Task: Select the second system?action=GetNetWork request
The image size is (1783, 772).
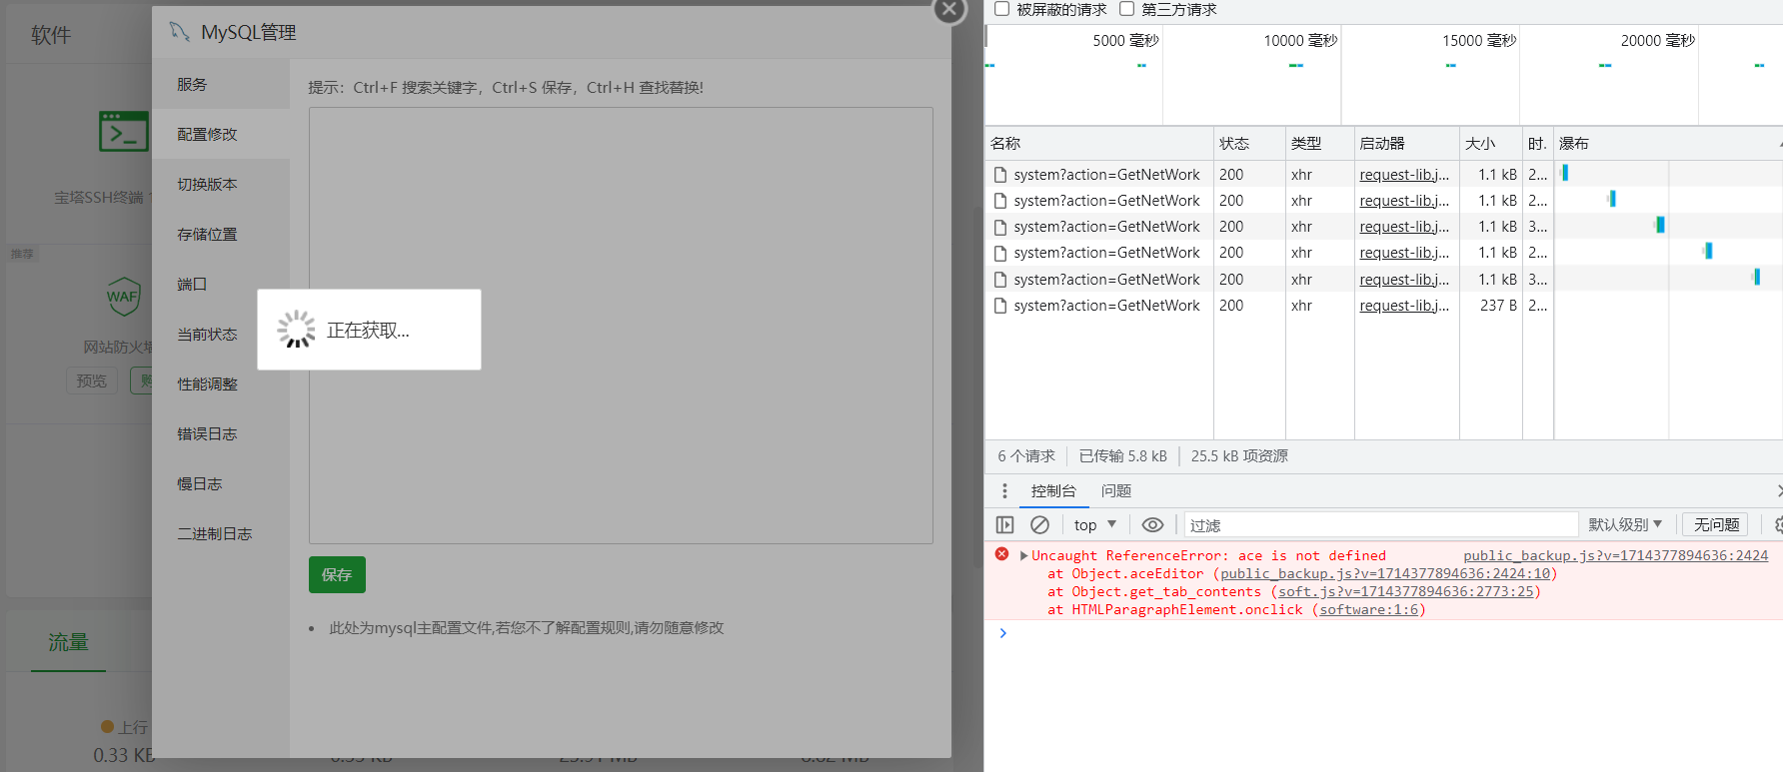Action: (1106, 200)
